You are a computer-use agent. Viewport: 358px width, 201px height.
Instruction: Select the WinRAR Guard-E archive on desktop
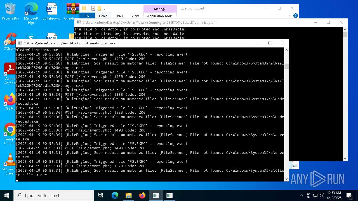tap(72, 12)
